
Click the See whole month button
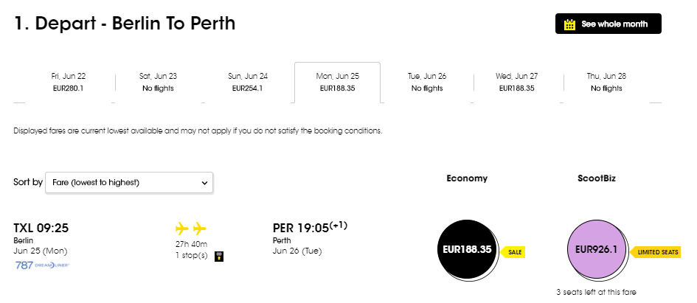click(608, 24)
